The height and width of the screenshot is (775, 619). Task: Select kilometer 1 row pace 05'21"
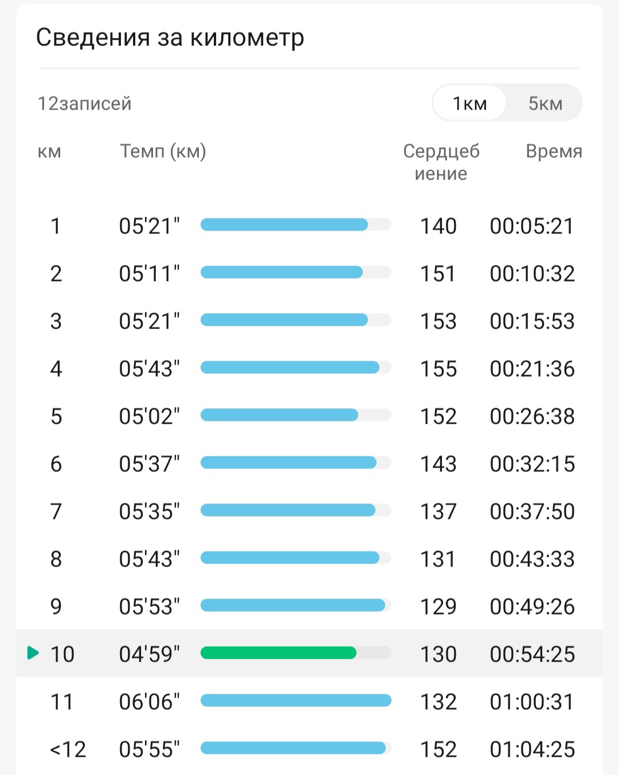tap(149, 226)
